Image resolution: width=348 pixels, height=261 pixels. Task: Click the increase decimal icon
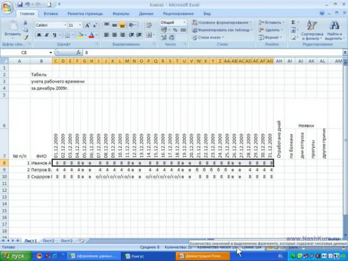(164, 37)
